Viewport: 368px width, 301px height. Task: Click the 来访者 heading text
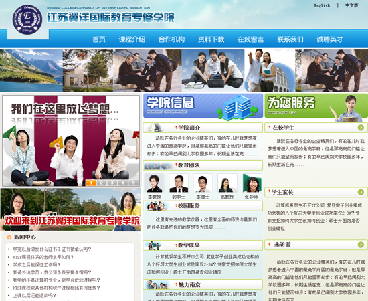click(282, 245)
